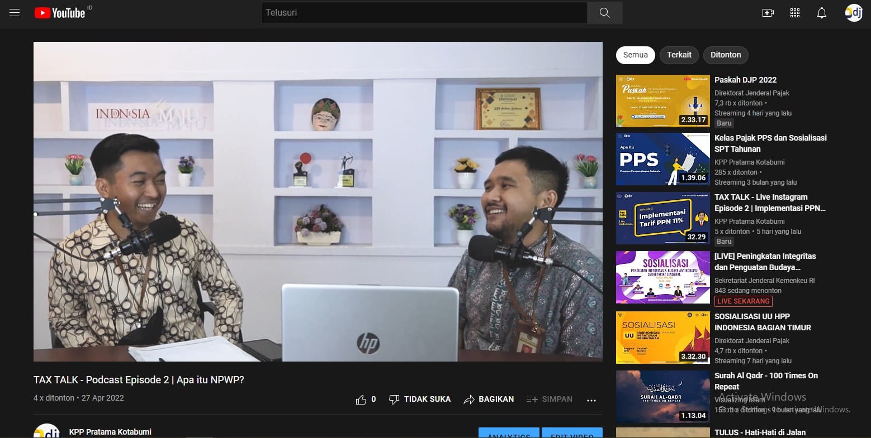The image size is (871, 438).
Task: Type in the Telusuri search field
Action: pos(424,12)
